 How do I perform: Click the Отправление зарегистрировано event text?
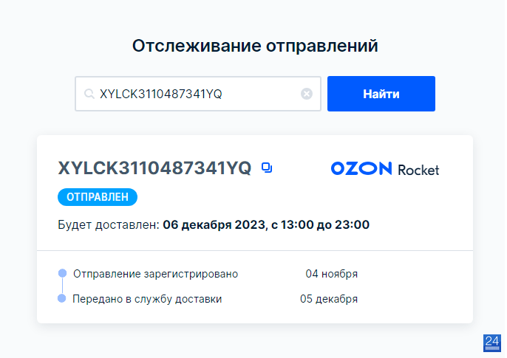tap(155, 274)
